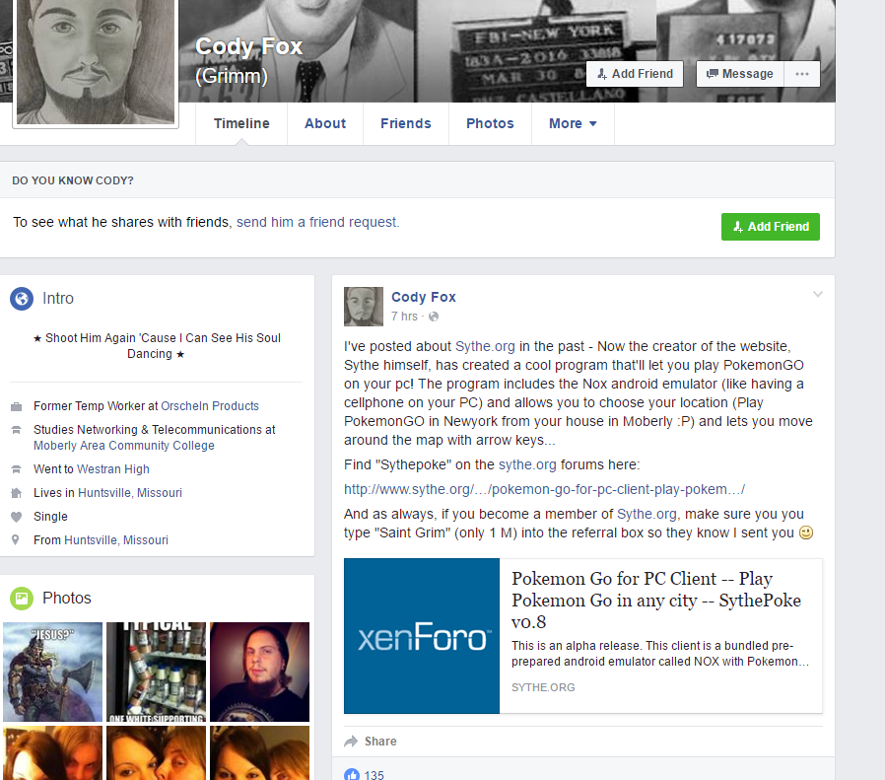885x780 pixels.
Task: Open the Photos tab
Action: (x=490, y=123)
